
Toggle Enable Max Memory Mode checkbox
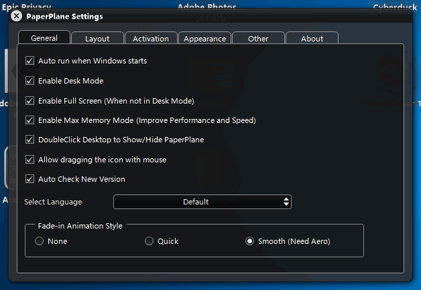pyautogui.click(x=29, y=120)
